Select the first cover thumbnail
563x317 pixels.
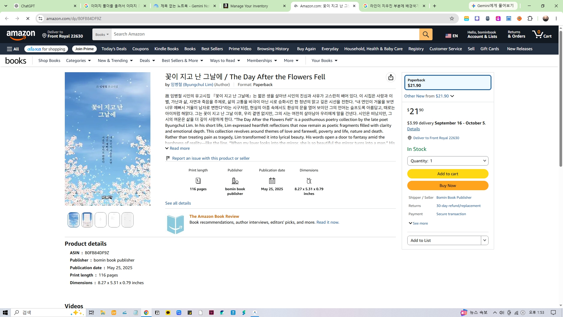pos(74,220)
